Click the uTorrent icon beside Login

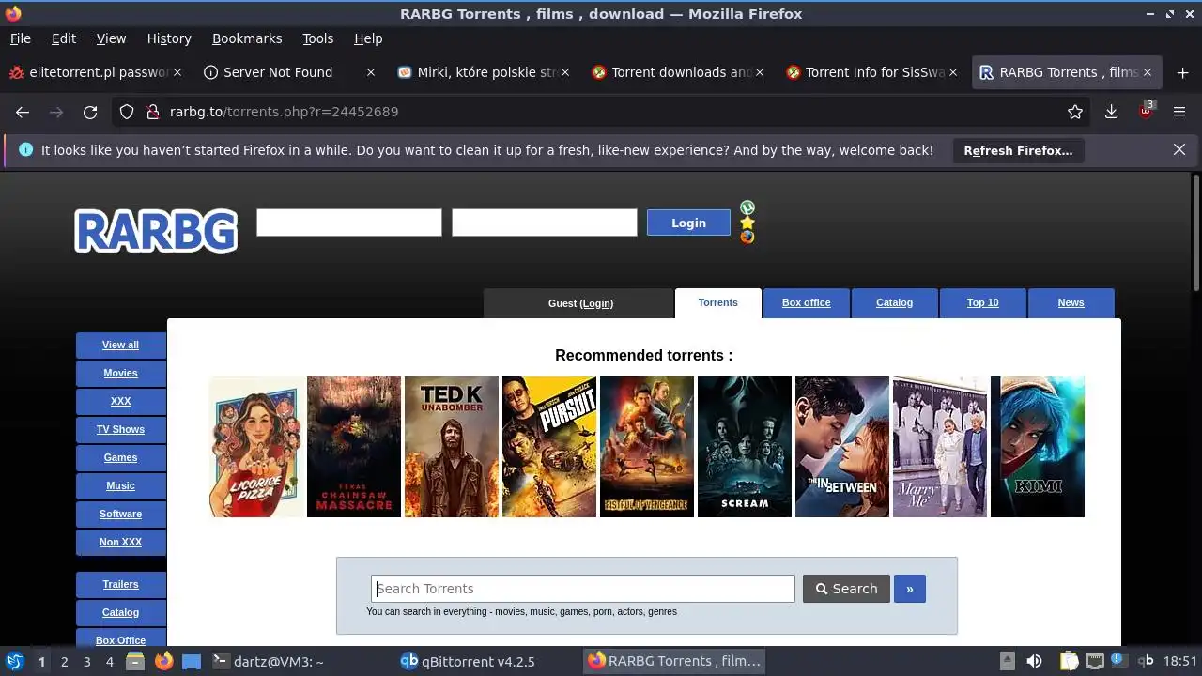747,207
